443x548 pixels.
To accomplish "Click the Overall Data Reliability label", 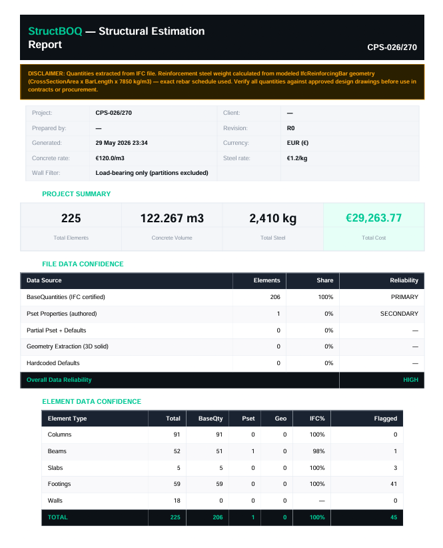I will (x=59, y=380).
